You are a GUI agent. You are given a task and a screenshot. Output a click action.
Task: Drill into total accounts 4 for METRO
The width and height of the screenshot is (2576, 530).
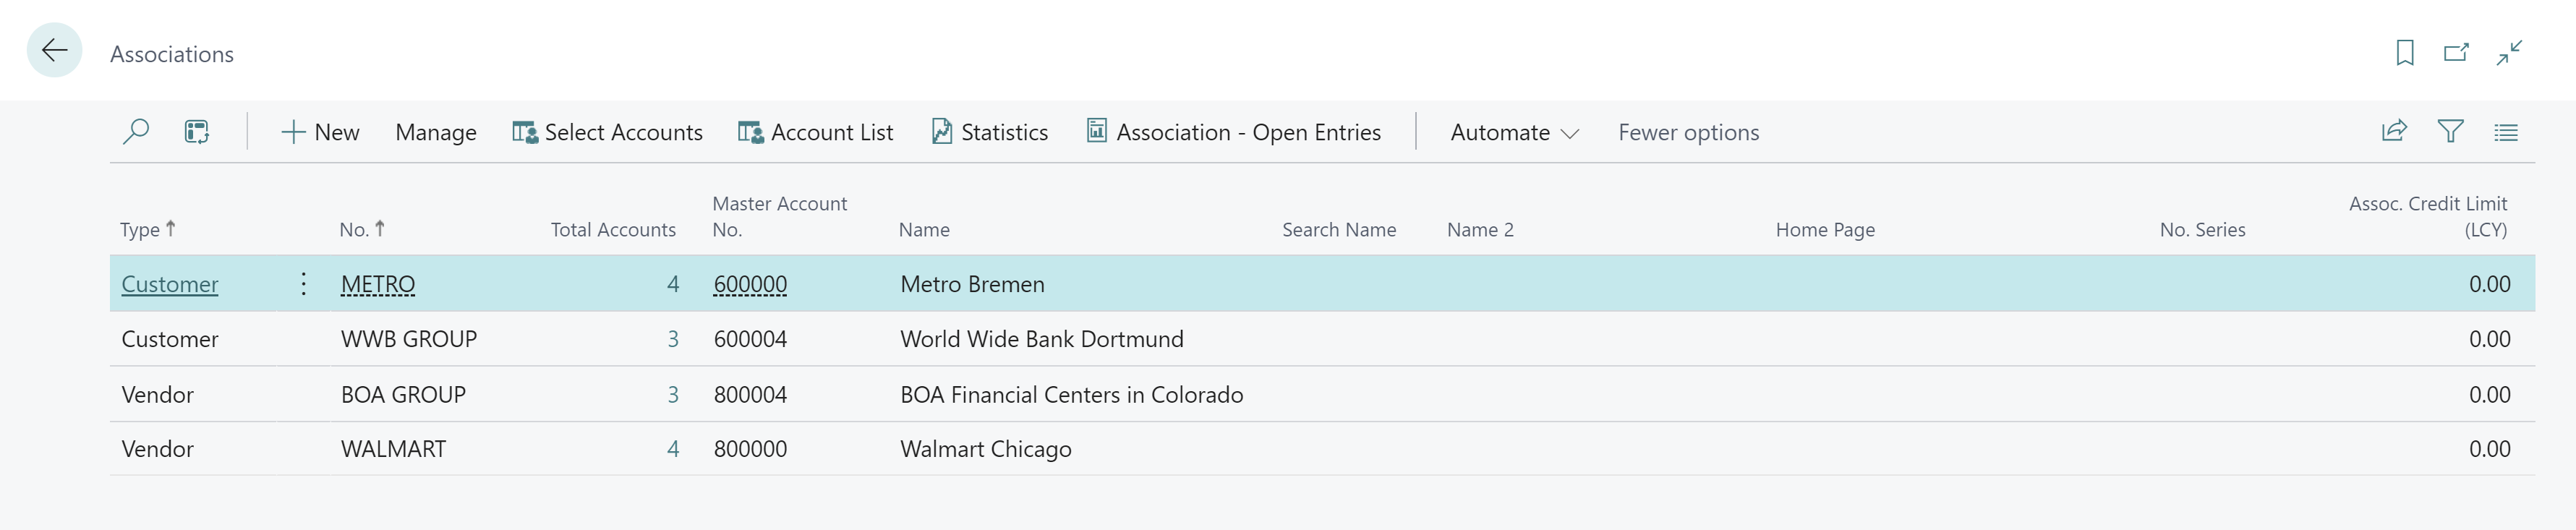673,284
